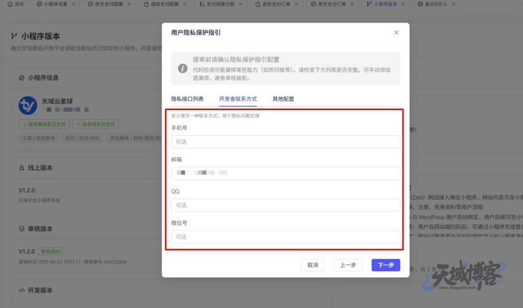The image size is (523, 308).
Task: Close the 小程序版本 top tab
Action: pos(404,4)
